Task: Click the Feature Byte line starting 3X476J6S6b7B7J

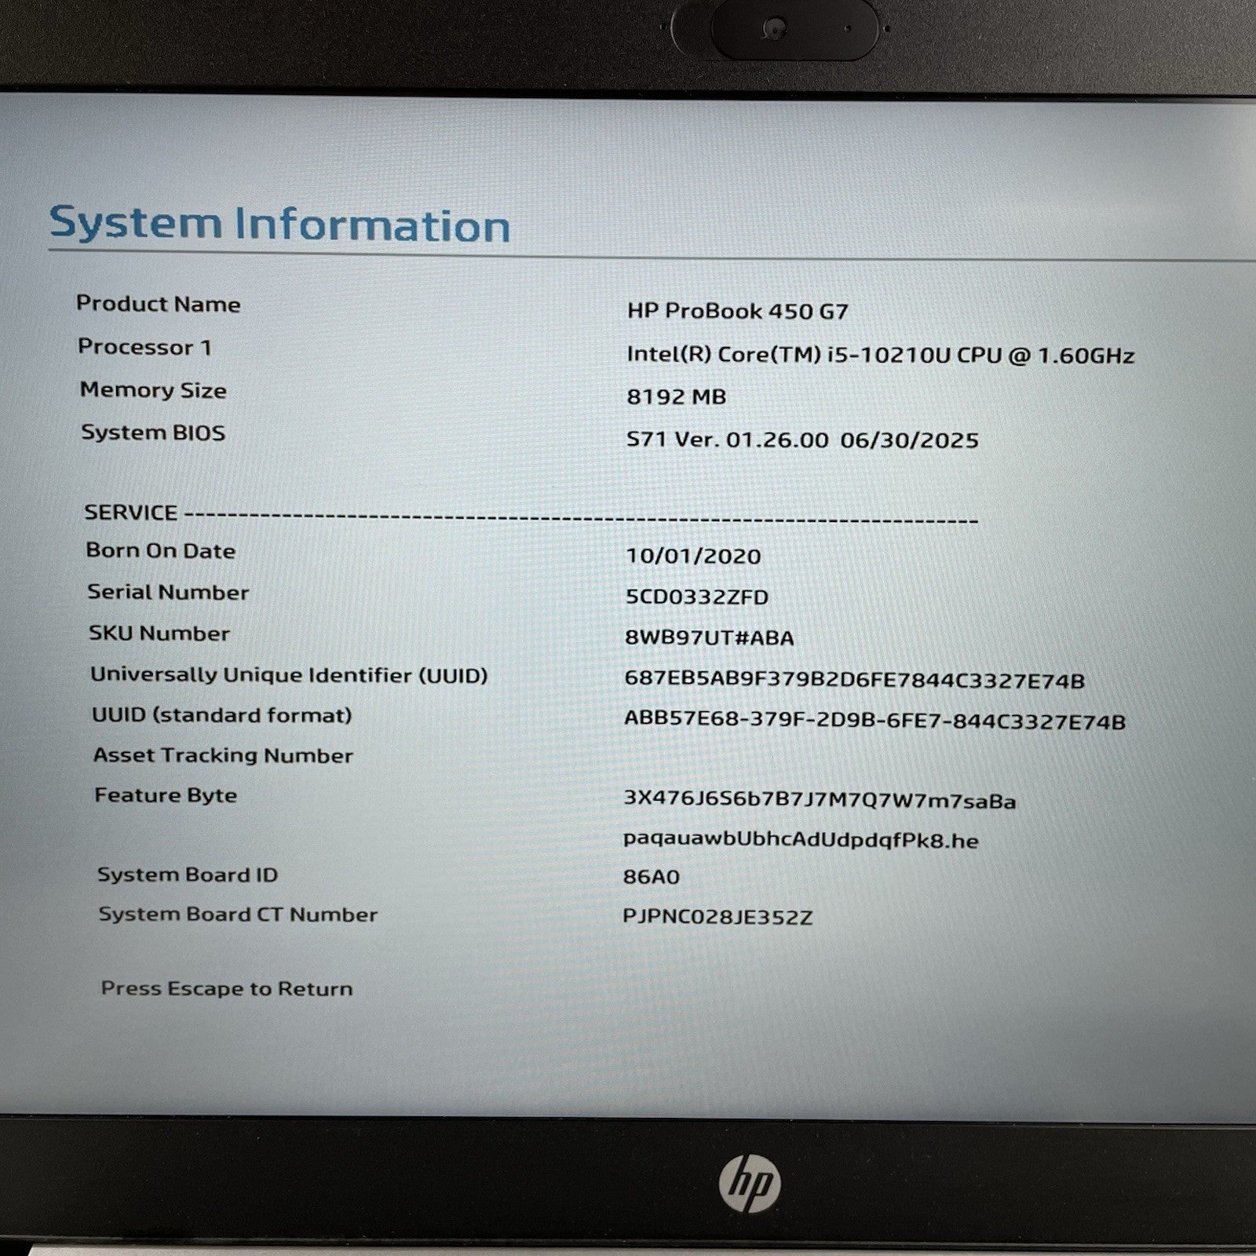Action: pos(820,801)
